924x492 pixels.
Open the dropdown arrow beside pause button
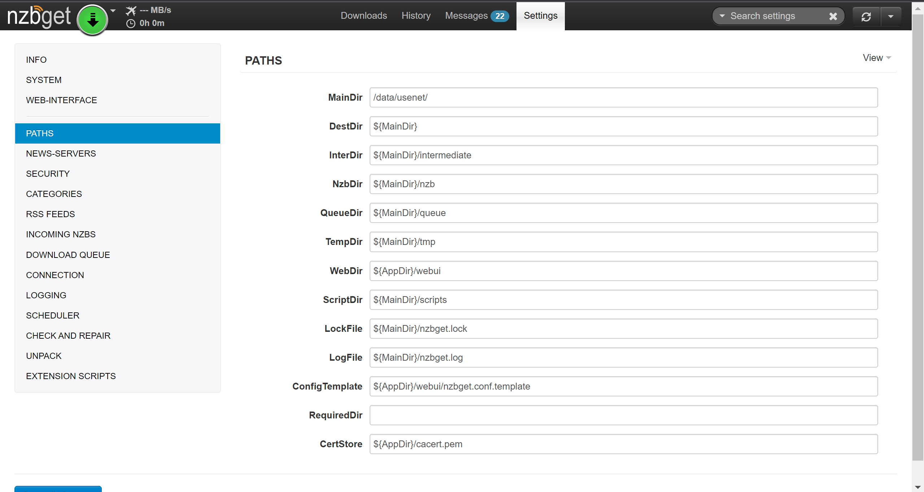pyautogui.click(x=113, y=11)
